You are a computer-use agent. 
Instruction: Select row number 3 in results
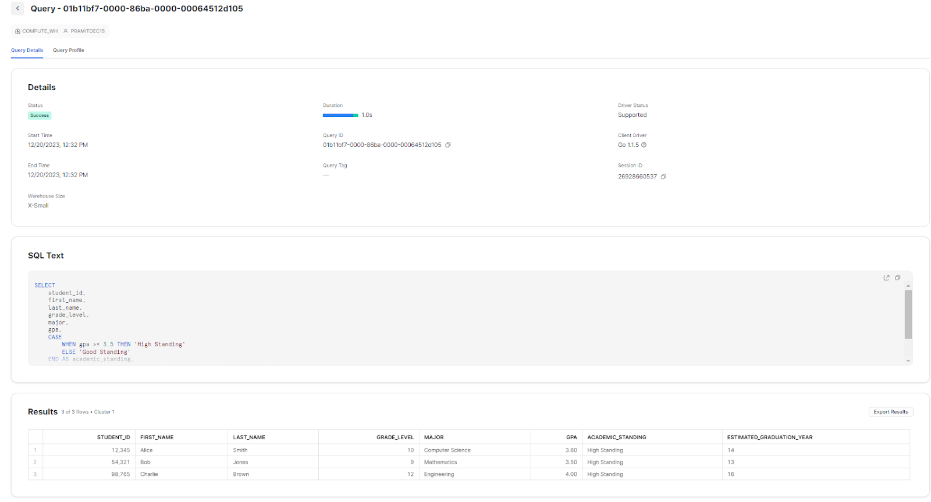35,474
